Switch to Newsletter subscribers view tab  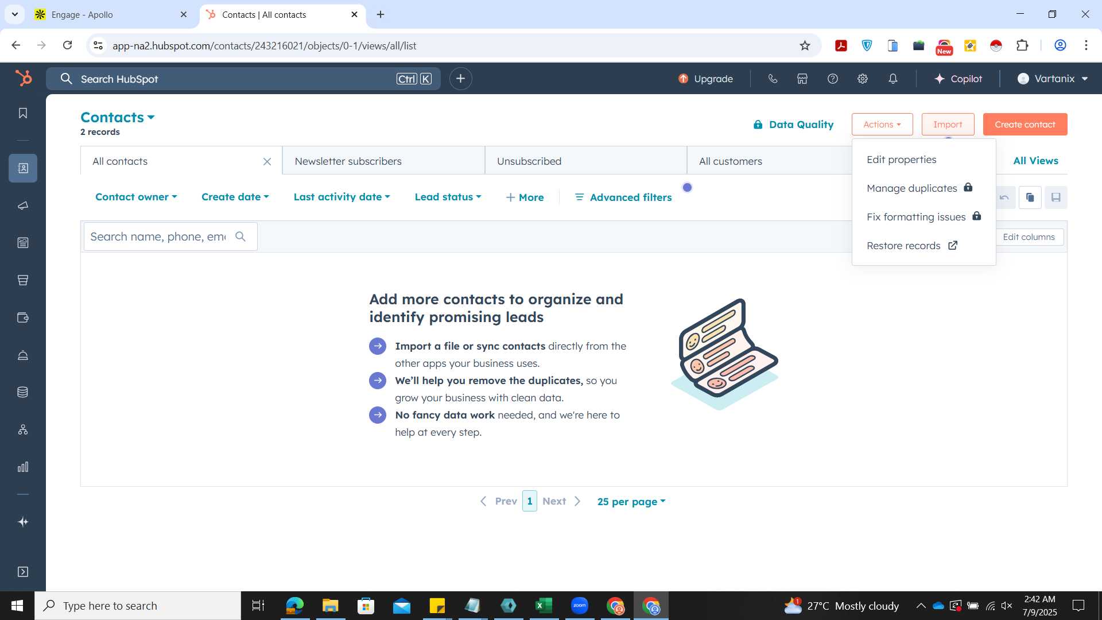coord(383,161)
